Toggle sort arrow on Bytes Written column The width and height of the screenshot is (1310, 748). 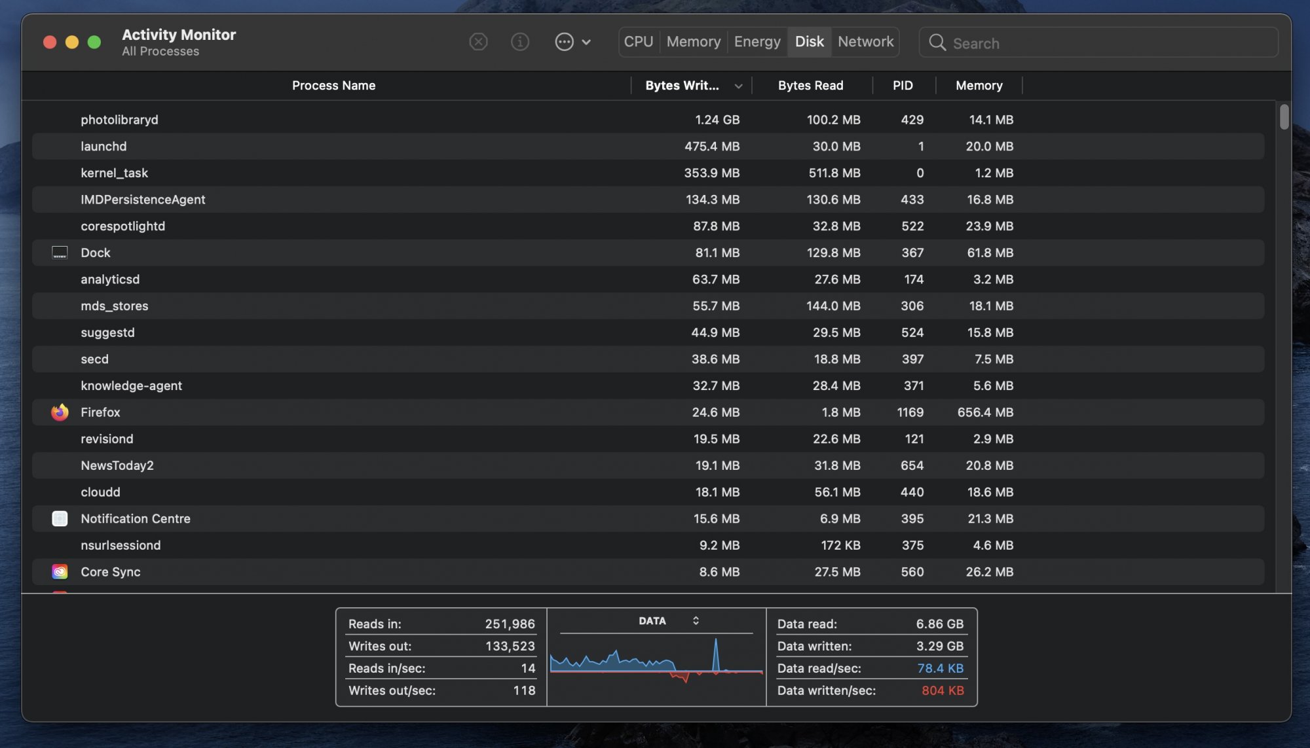point(738,86)
